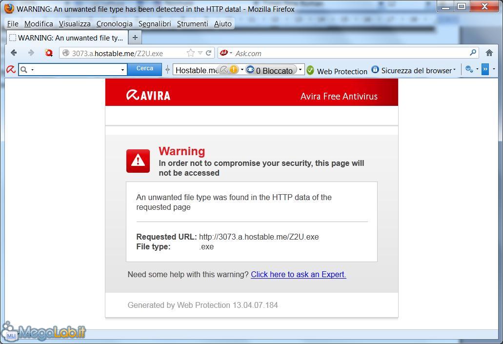Viewport: 503px width, 344px height.
Task: Click the Avira toolbar logo icon
Action: click(x=11, y=69)
